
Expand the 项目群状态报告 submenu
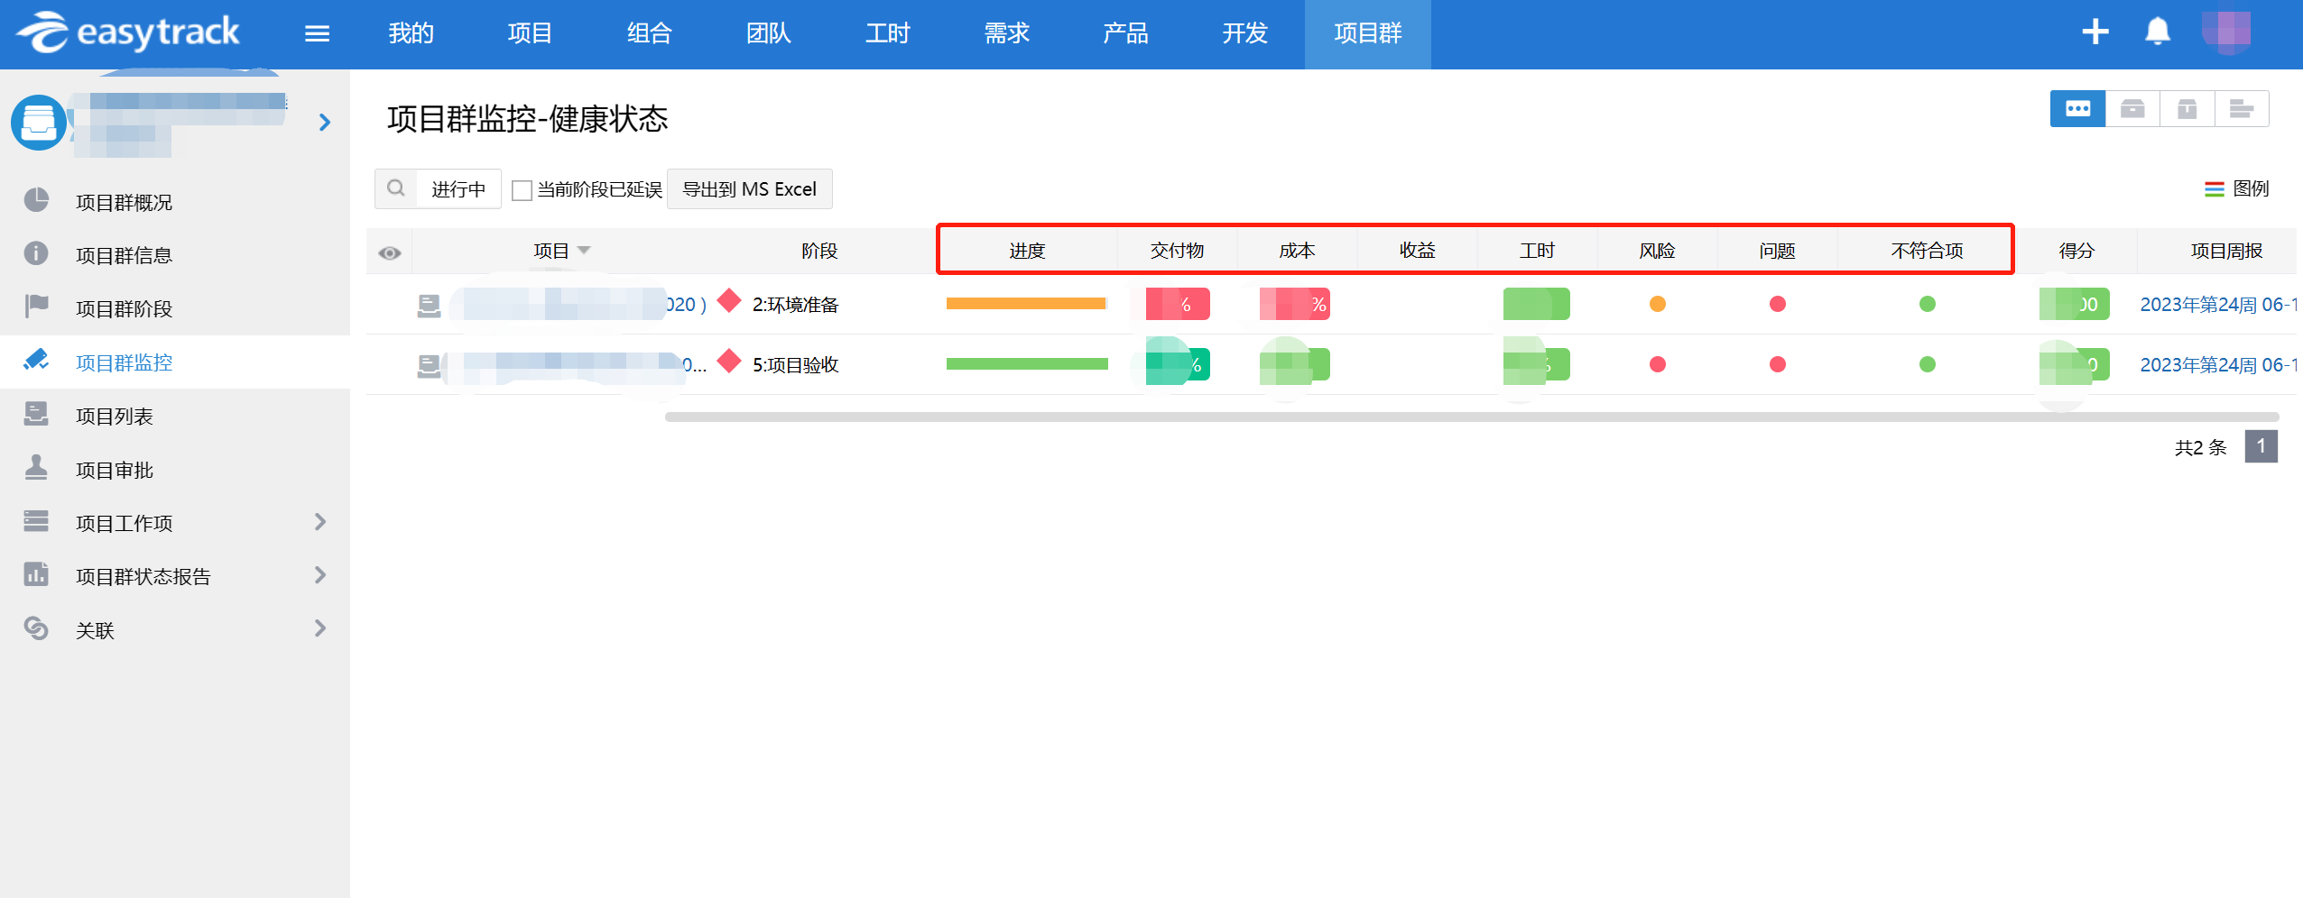320,575
